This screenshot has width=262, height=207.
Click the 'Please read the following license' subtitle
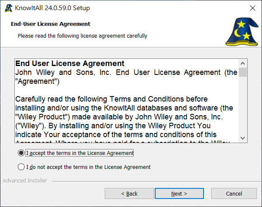coord(82,36)
